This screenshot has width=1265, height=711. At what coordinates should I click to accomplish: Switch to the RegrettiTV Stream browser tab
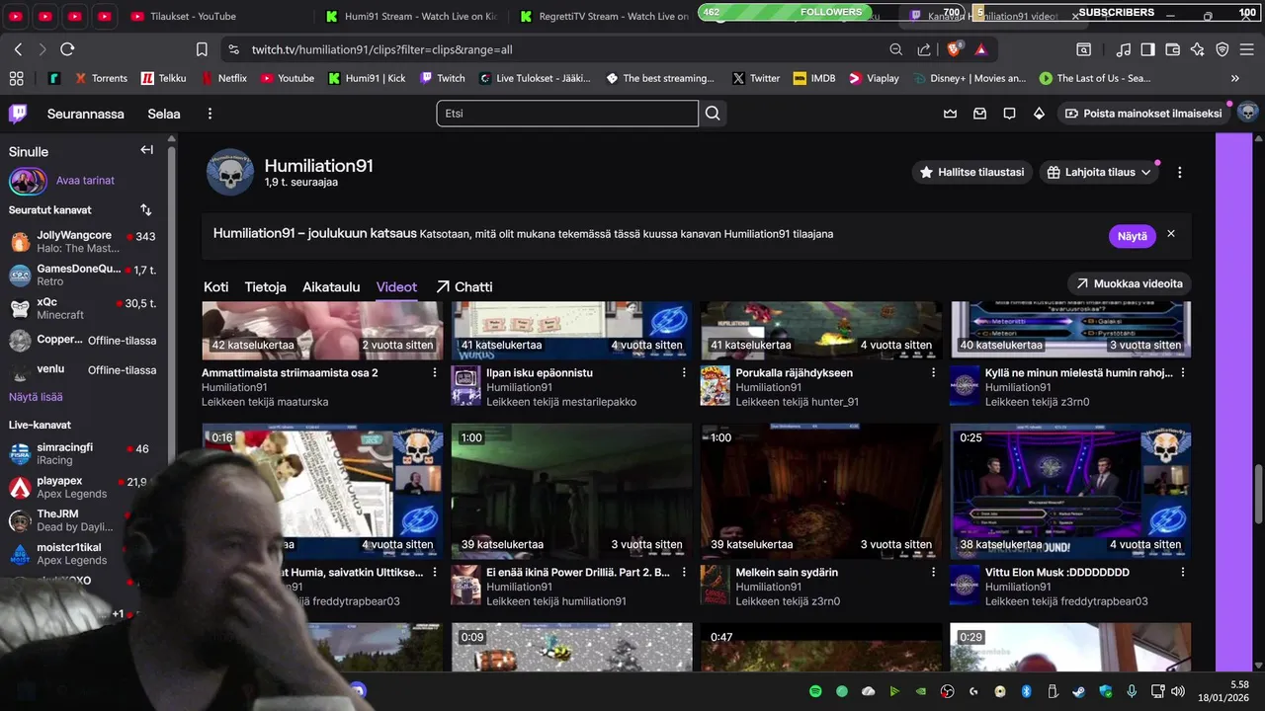click(604, 16)
